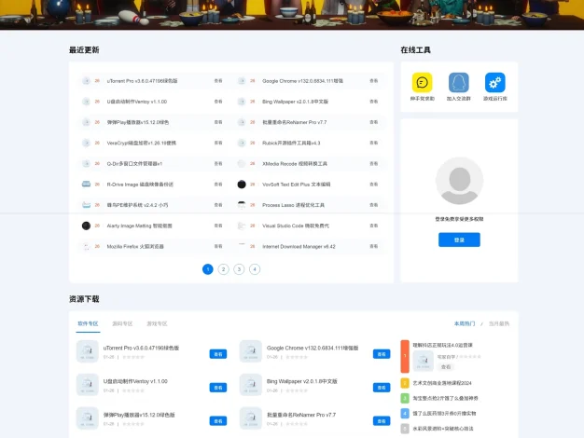Click 查看 link in Mozilla Firefox row

218,246
